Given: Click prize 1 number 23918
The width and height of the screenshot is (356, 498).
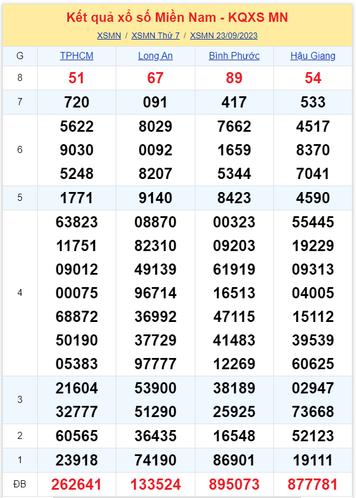Looking at the screenshot, I should click(77, 460).
